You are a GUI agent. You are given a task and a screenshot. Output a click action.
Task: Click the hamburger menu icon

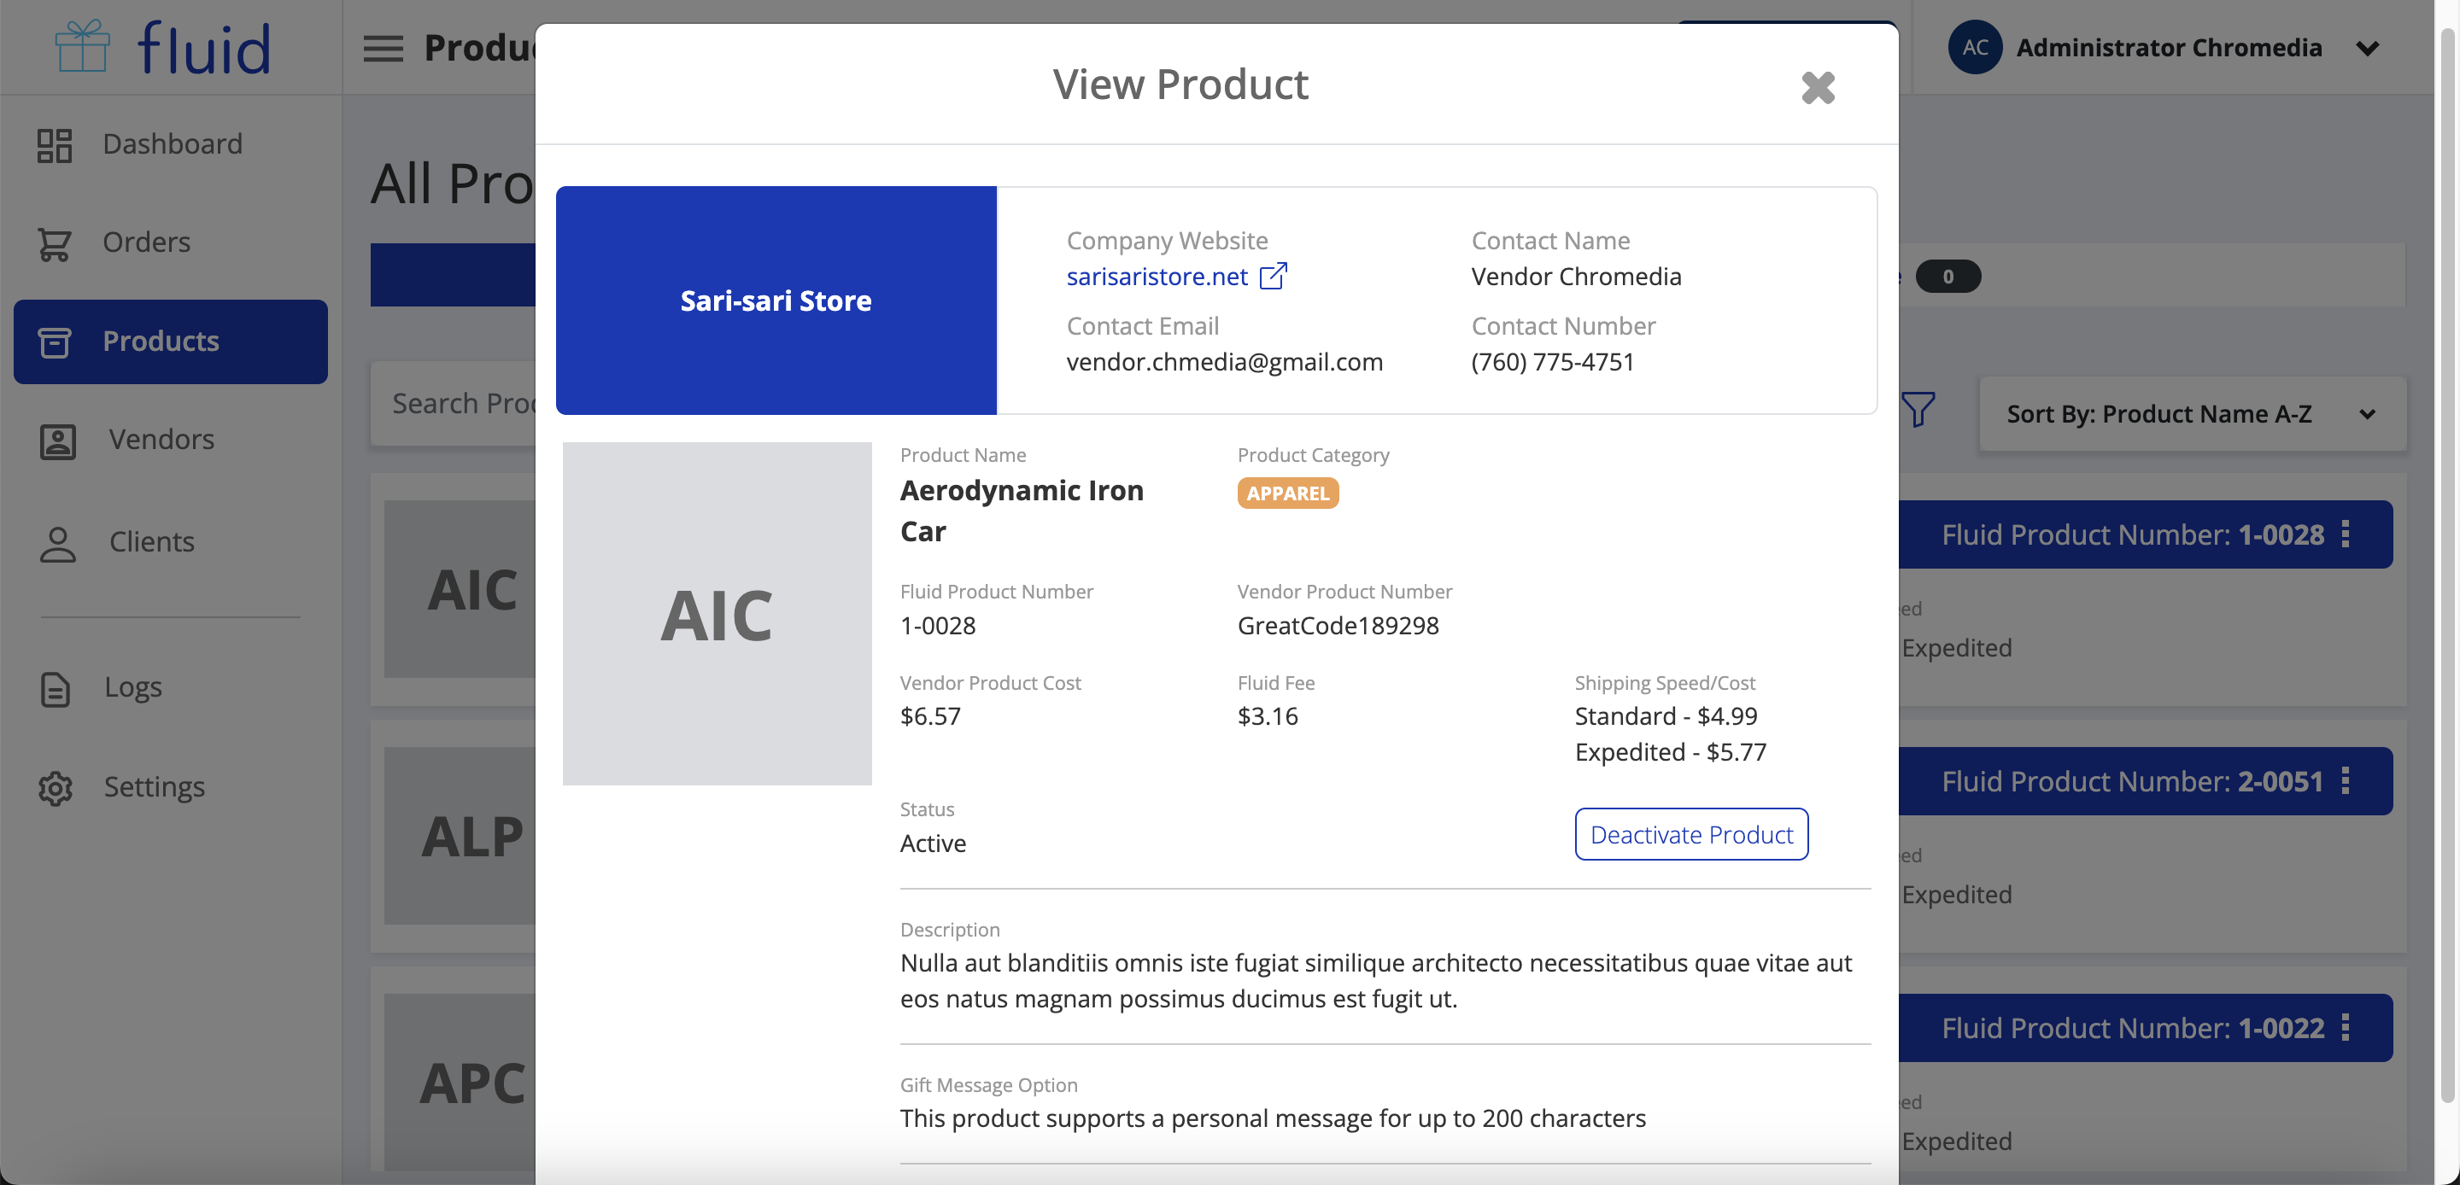(383, 48)
